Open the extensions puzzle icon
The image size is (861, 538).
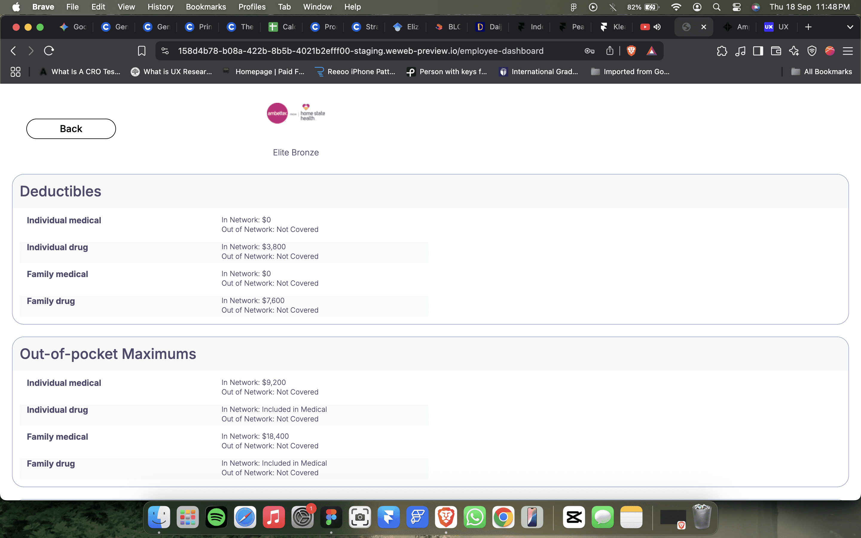point(721,51)
